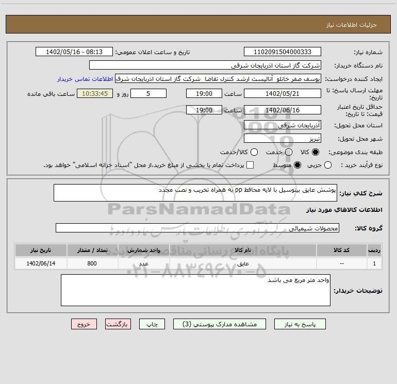The height and width of the screenshot is (384, 397).
Task: Click the remaining time field 10:33:45
Action: (x=95, y=93)
